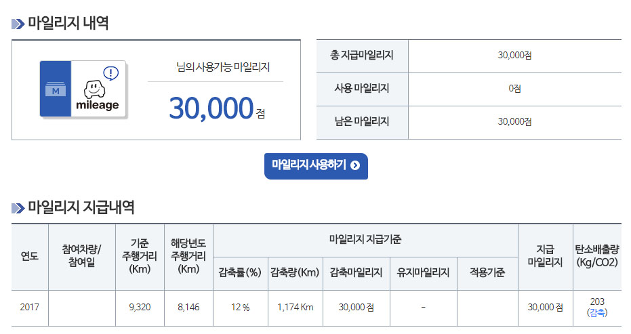Click the 탄소배출량 column header
The width and height of the screenshot is (631, 334).
point(597,257)
